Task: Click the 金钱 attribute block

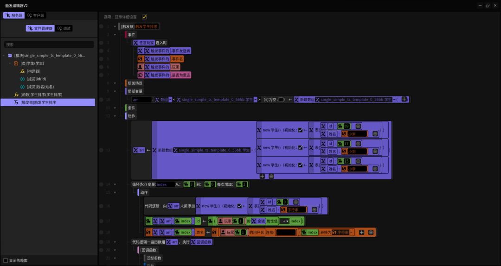Action: coord(258,221)
